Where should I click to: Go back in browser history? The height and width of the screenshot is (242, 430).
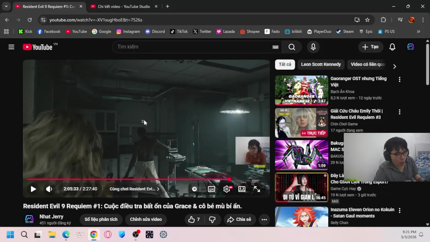coord(7,20)
